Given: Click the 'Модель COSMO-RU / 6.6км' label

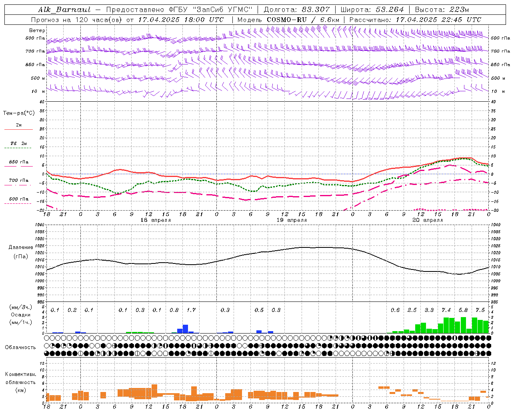Looking at the screenshot, I should coord(288,20).
